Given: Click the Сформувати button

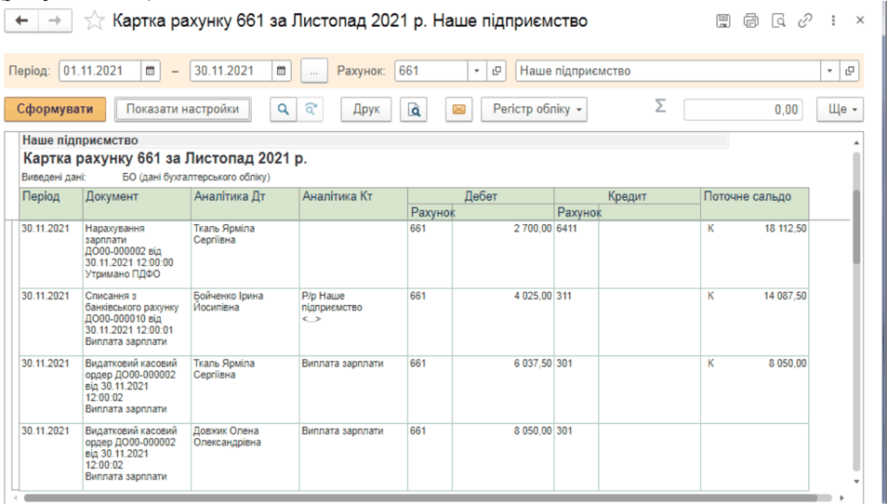Looking at the screenshot, I should (x=55, y=109).
